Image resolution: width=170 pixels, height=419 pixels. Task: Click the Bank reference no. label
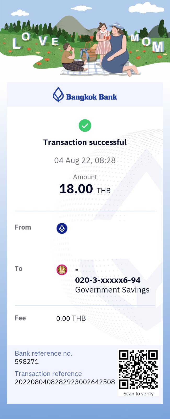(43, 353)
